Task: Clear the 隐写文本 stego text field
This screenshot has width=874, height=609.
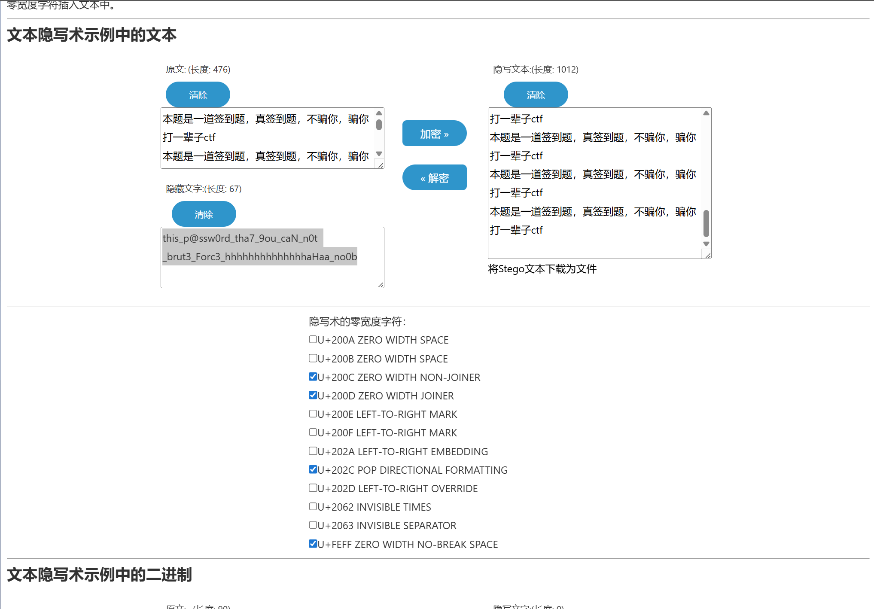Action: click(x=536, y=95)
